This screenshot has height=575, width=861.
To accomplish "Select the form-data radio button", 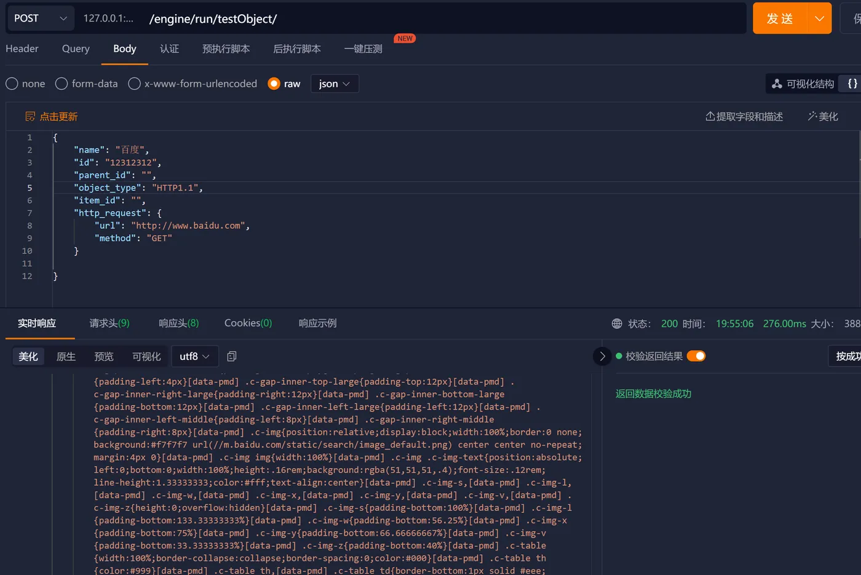I will coord(61,84).
